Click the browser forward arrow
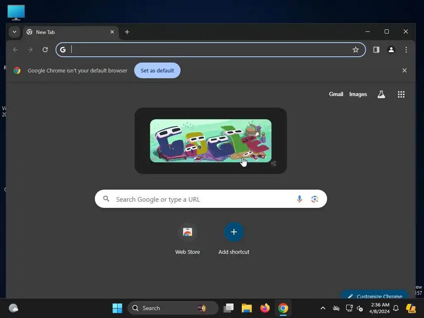 (30, 50)
